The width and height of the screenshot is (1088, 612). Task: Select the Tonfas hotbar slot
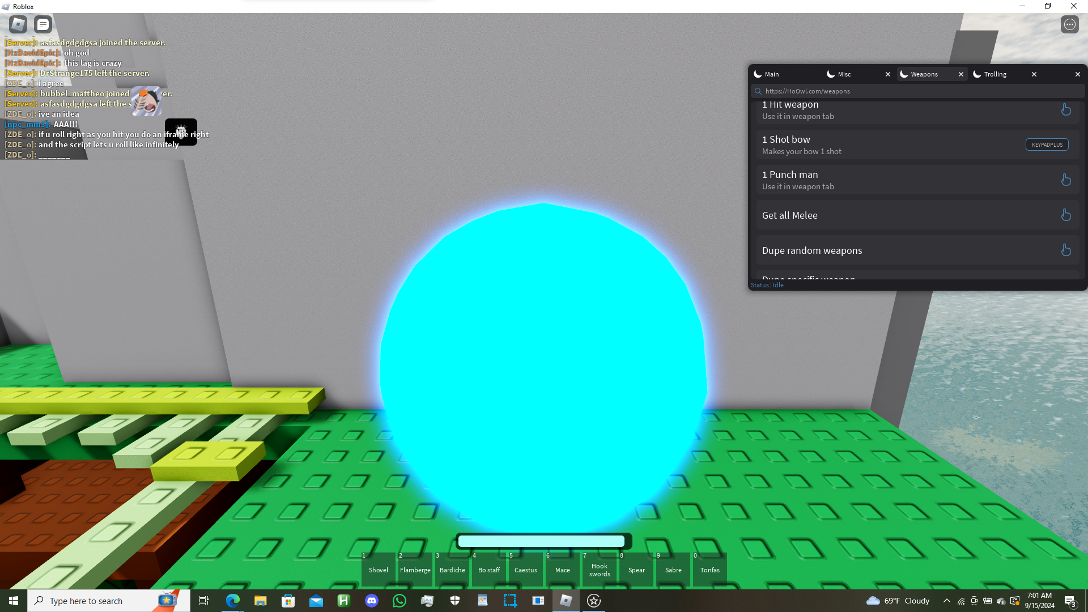point(710,569)
